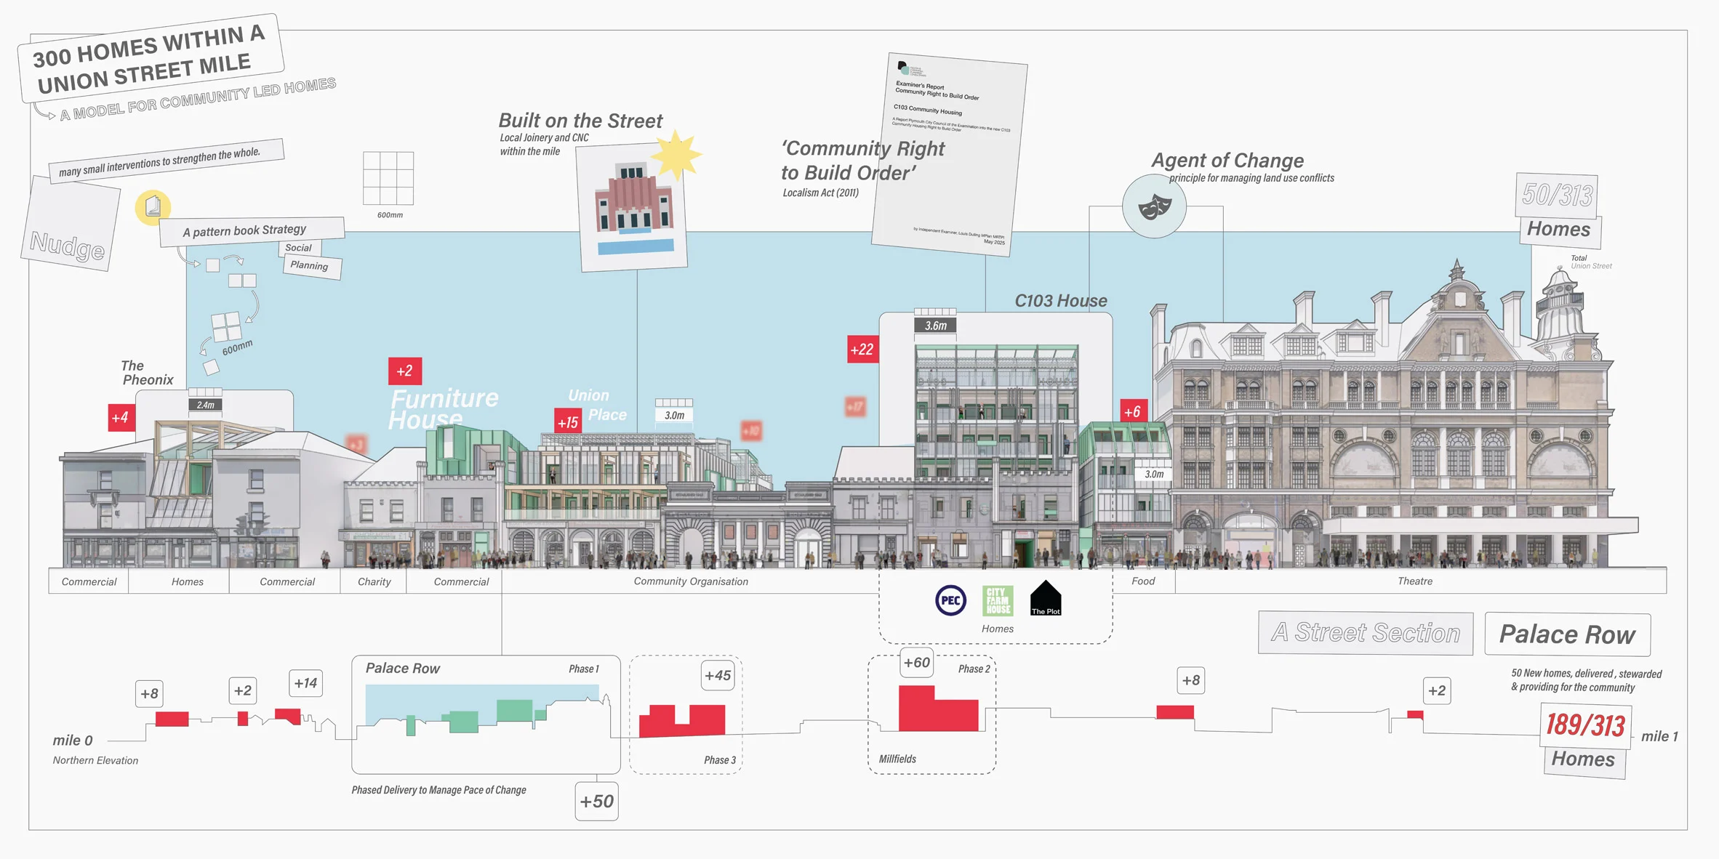This screenshot has width=1719, height=859.
Task: Click the 600mm grid square icon
Action: 388,179
